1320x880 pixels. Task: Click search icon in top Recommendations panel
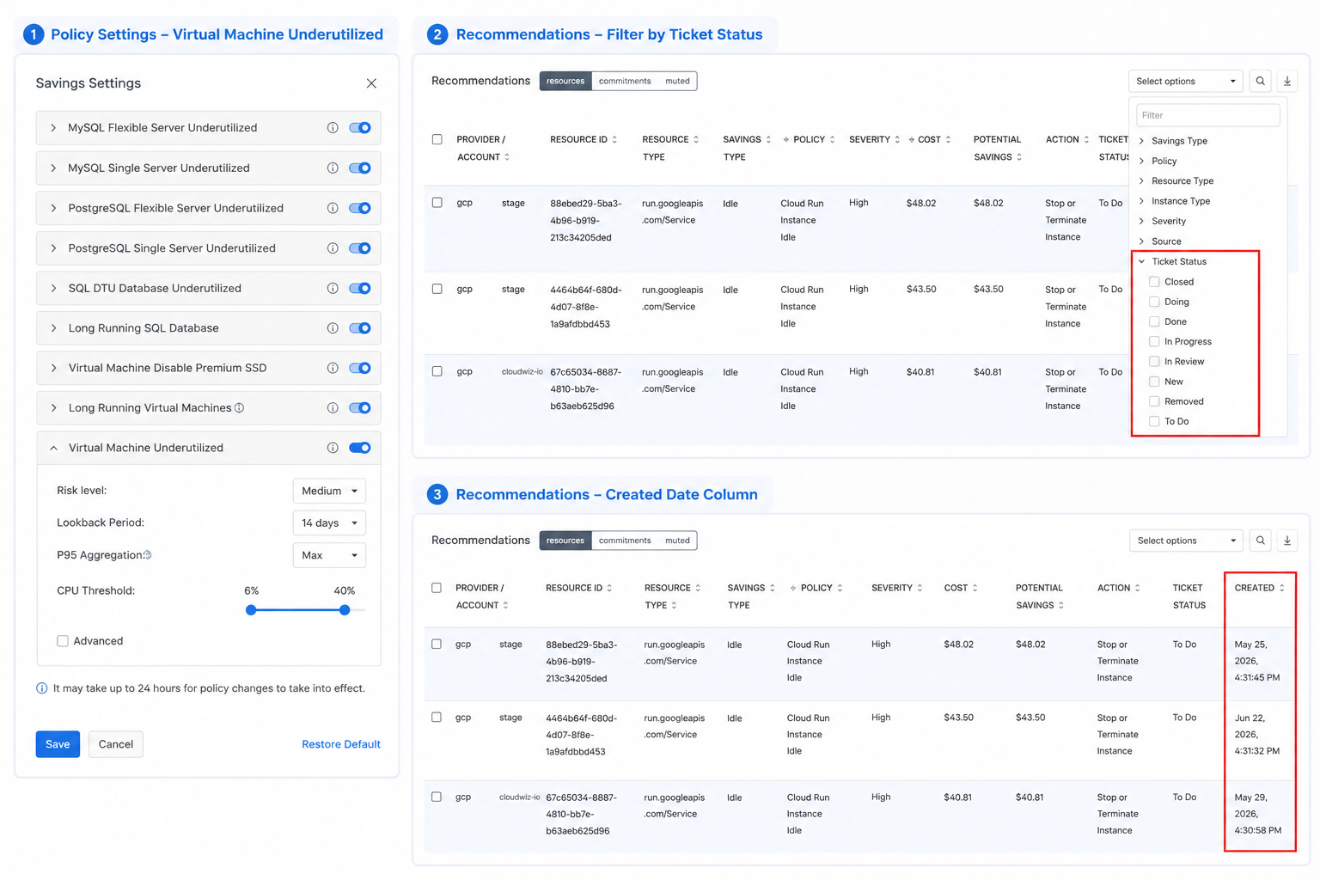point(1260,81)
